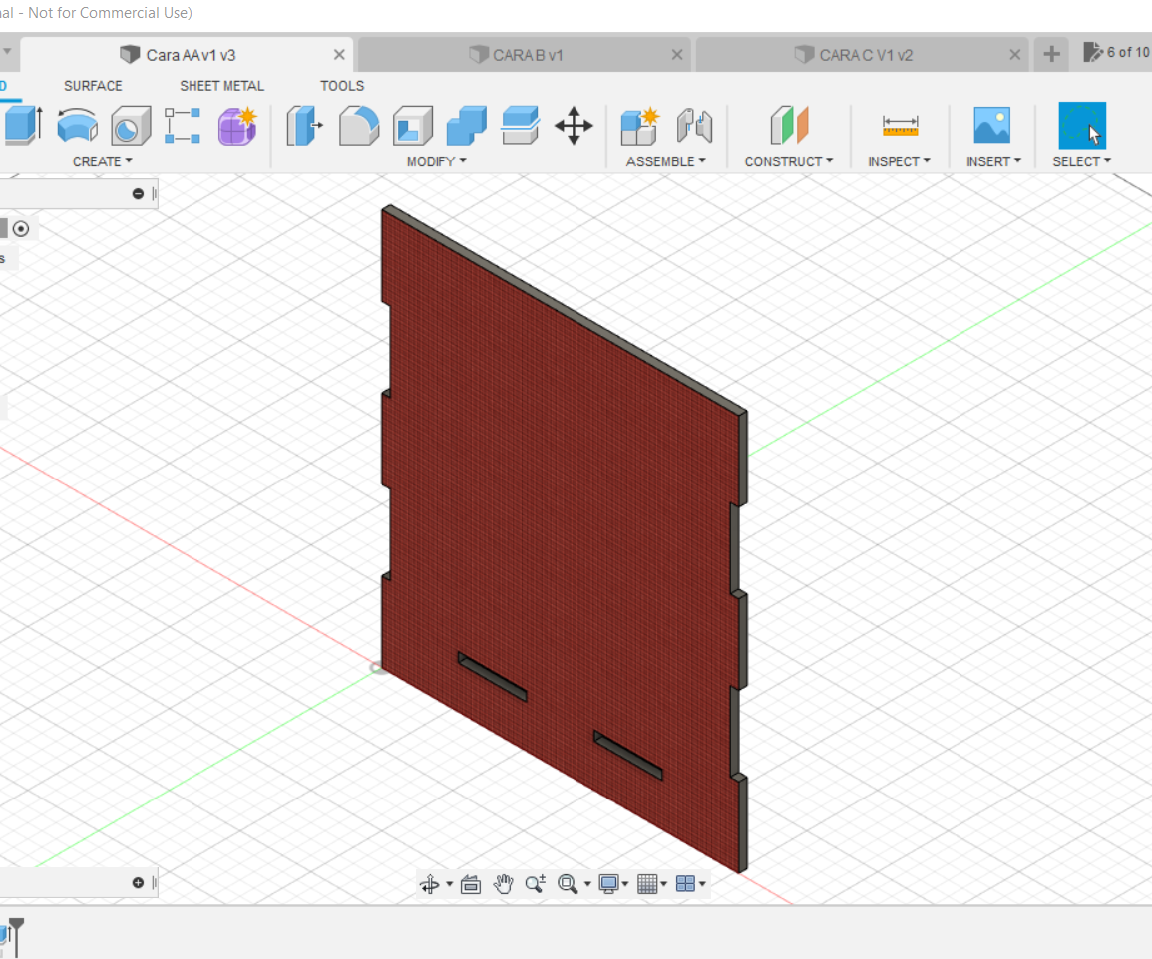Viewport: 1152px width, 959px height.
Task: Select the Measure tool under Inspect
Action: click(x=899, y=126)
